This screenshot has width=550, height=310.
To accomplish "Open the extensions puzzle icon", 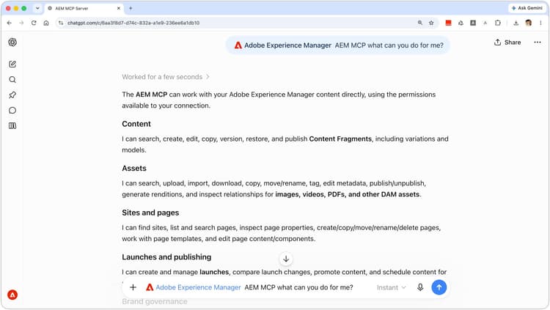I will click(x=498, y=23).
